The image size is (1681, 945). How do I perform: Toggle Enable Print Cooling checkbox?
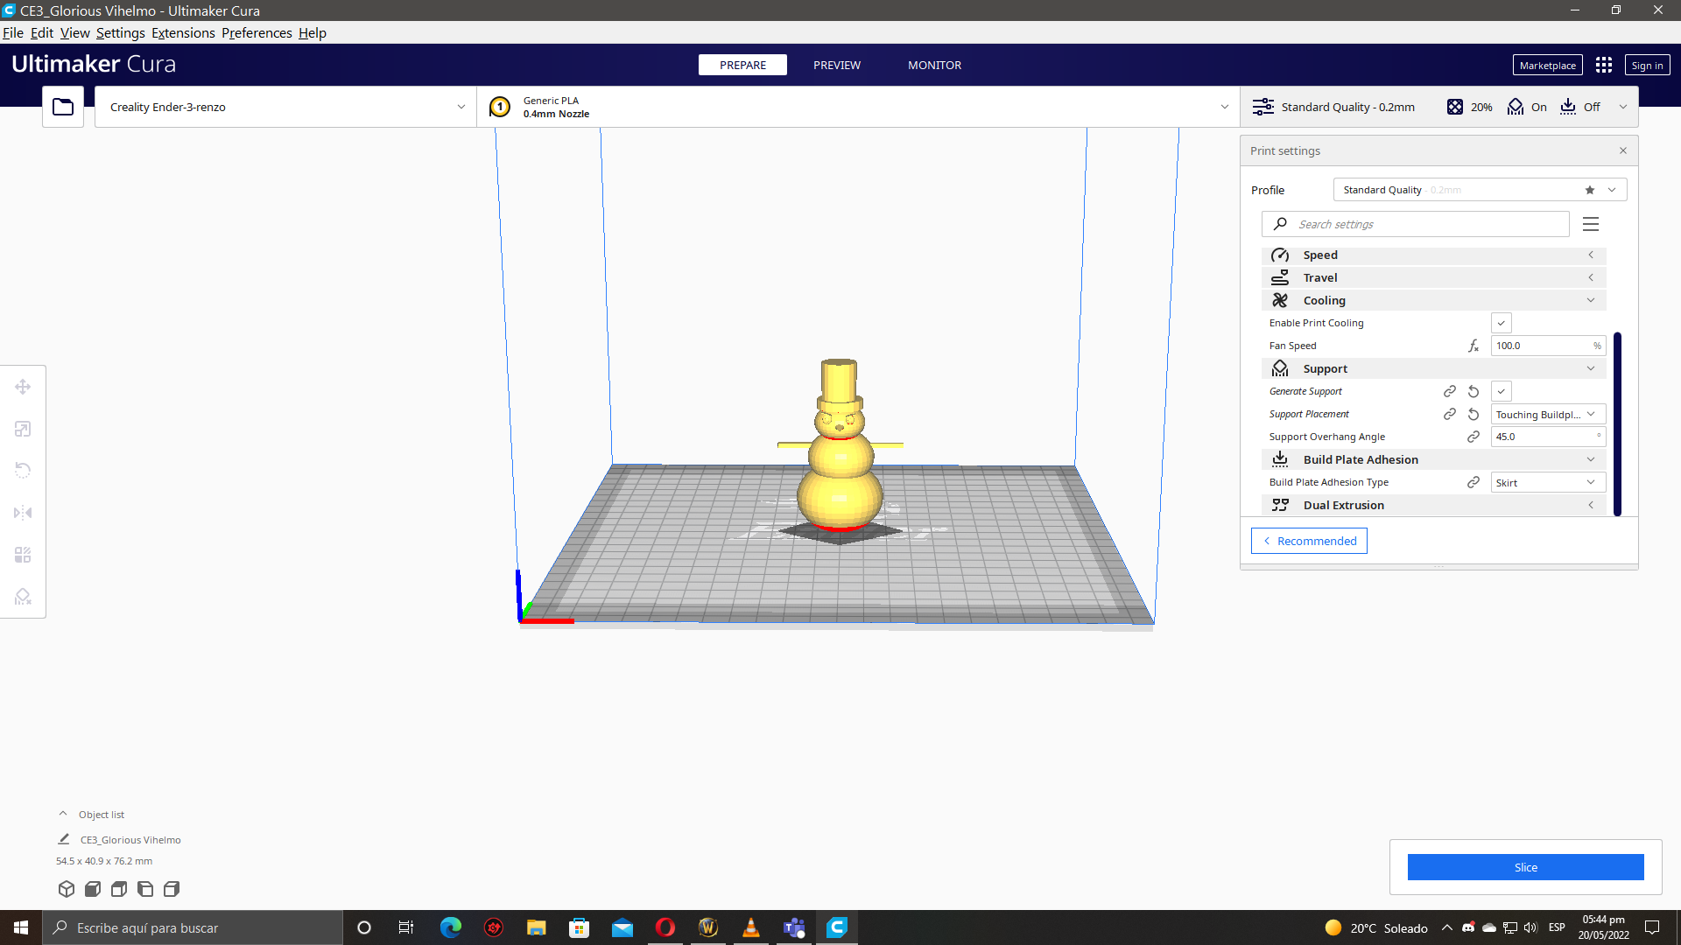pos(1502,323)
